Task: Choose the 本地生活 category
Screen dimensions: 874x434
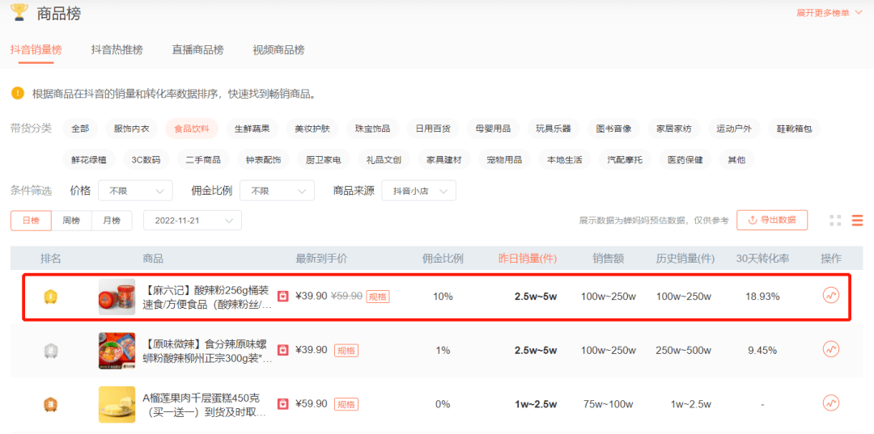Action: [x=565, y=160]
